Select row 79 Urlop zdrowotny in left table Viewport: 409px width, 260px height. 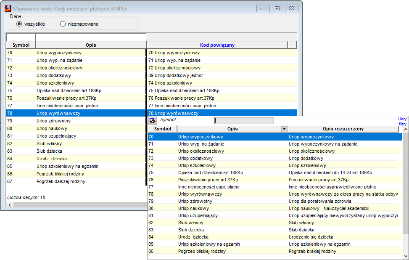pos(76,121)
